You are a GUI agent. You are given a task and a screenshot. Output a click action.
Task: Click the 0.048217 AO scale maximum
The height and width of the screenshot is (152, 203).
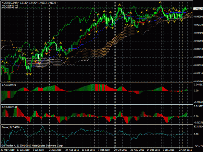tap(198, 85)
